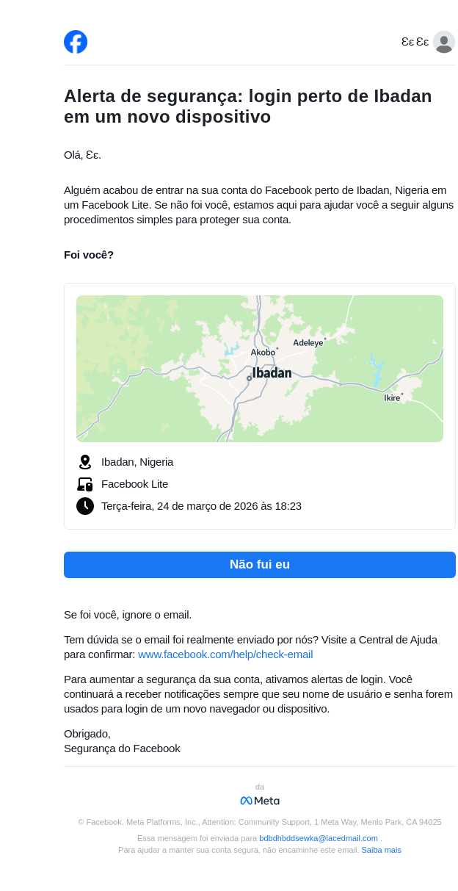Click the device icon beside Facebook Lite
458x891 pixels.
tap(85, 484)
